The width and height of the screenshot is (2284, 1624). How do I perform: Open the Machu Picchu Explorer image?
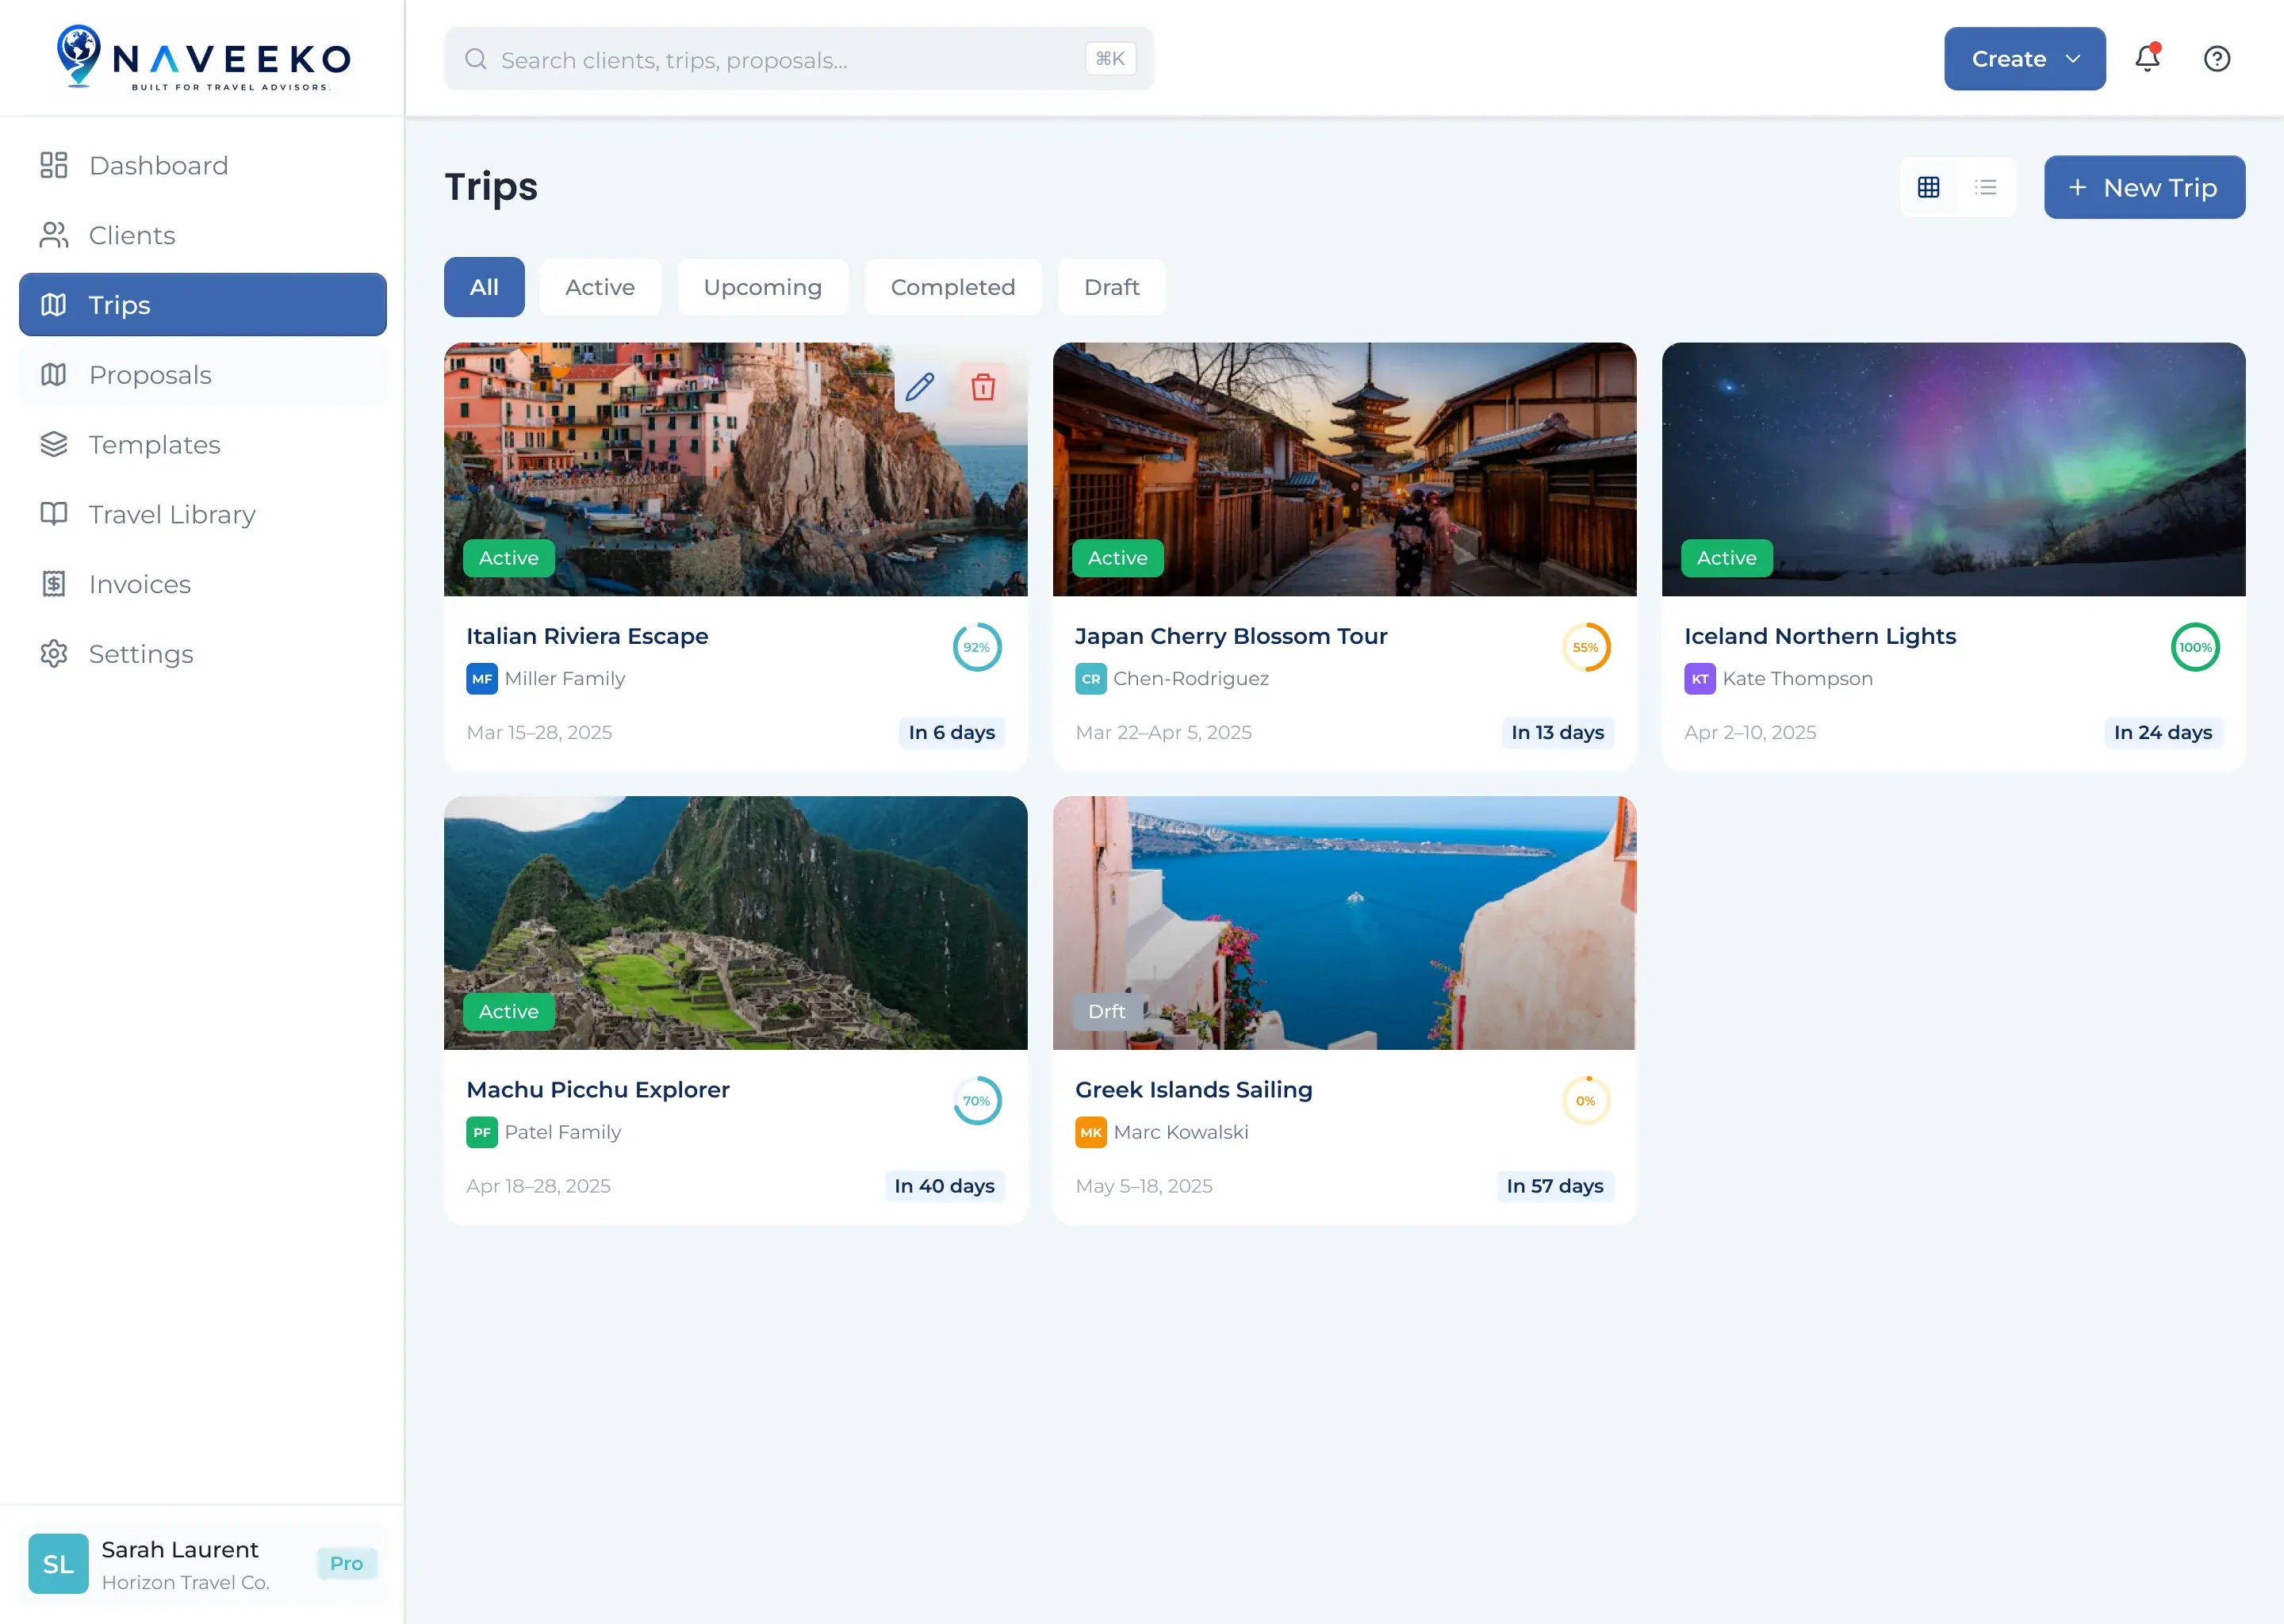736,923
